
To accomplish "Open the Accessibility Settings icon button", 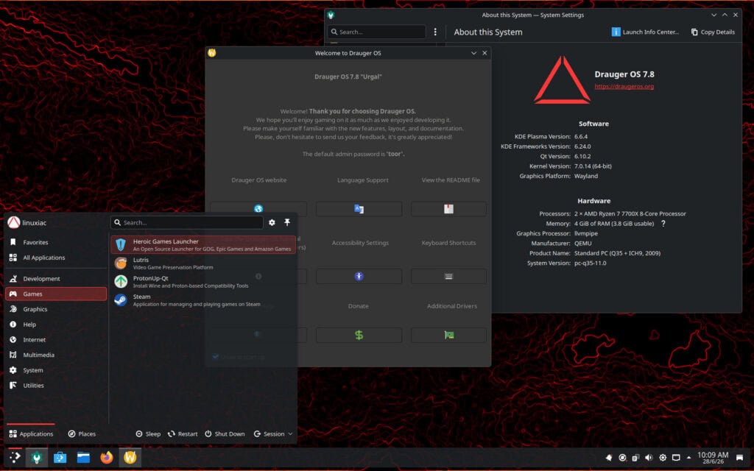I will point(359,277).
